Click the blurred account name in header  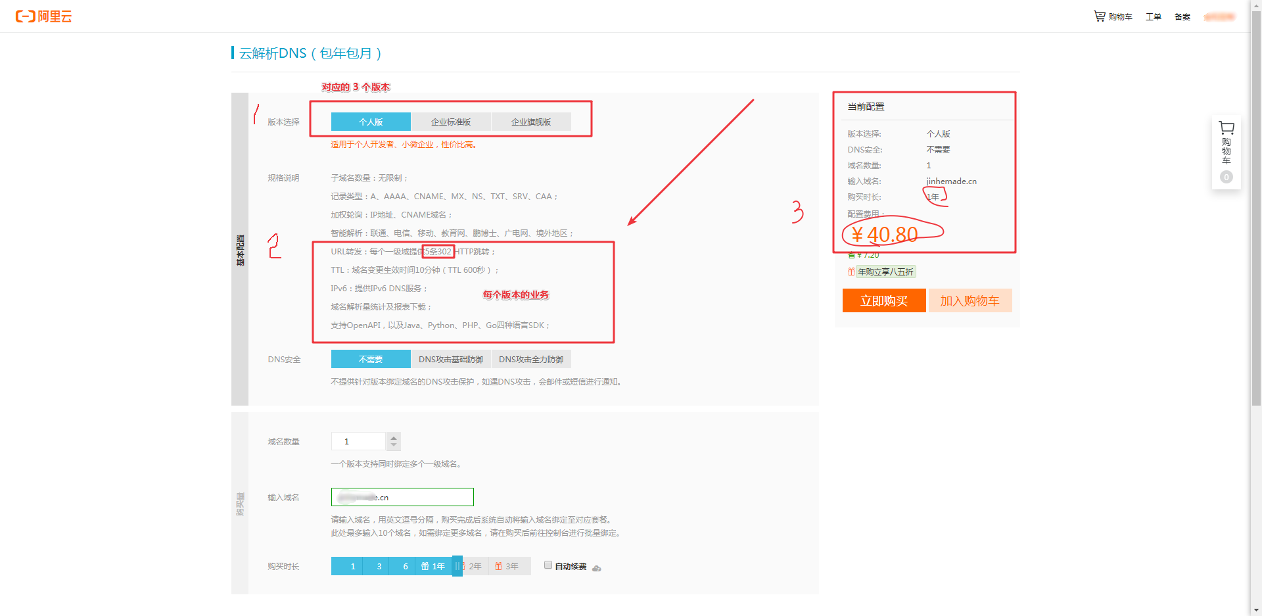point(1219,17)
